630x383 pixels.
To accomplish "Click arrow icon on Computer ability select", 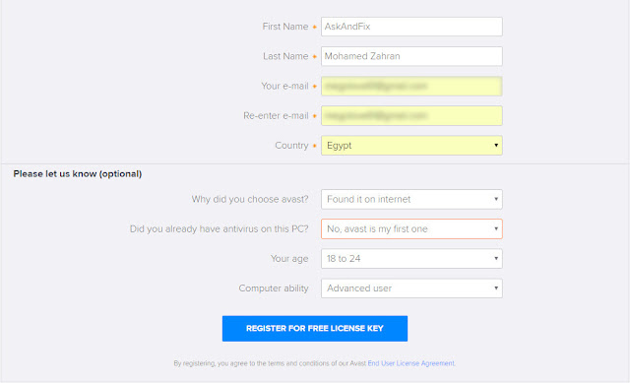I will click(x=496, y=288).
